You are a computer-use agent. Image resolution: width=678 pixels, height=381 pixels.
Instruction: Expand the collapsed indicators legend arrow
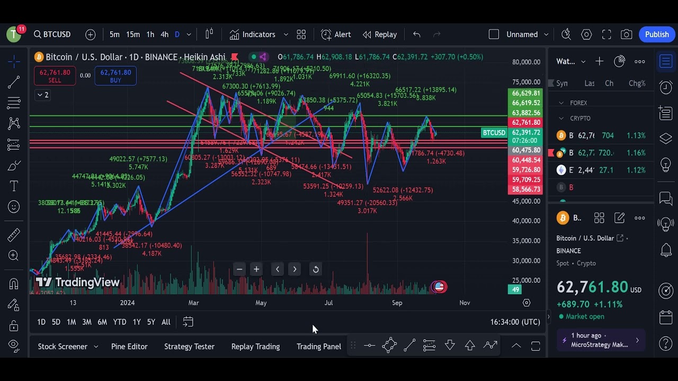[x=42, y=95]
